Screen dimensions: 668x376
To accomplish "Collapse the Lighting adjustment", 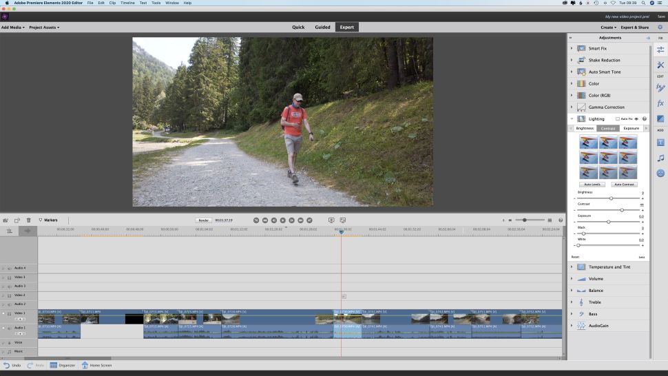I will [572, 119].
